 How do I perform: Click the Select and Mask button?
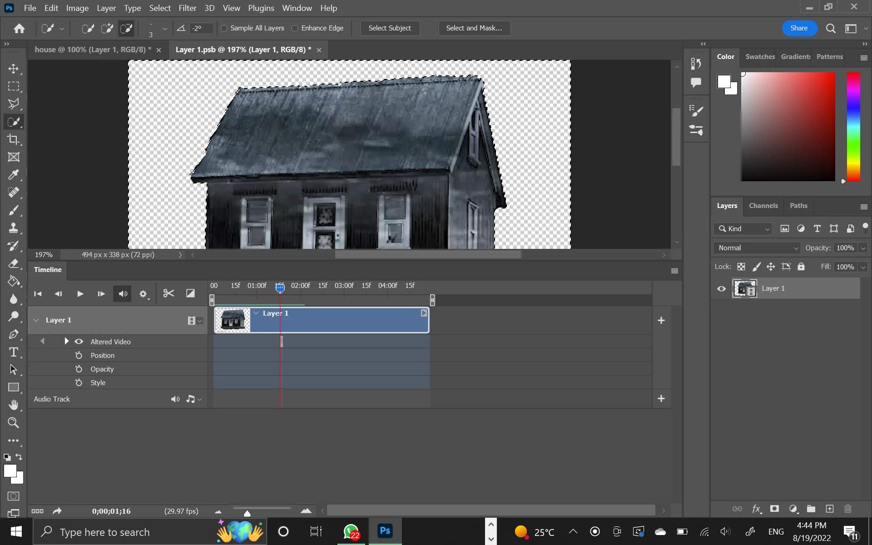point(474,28)
